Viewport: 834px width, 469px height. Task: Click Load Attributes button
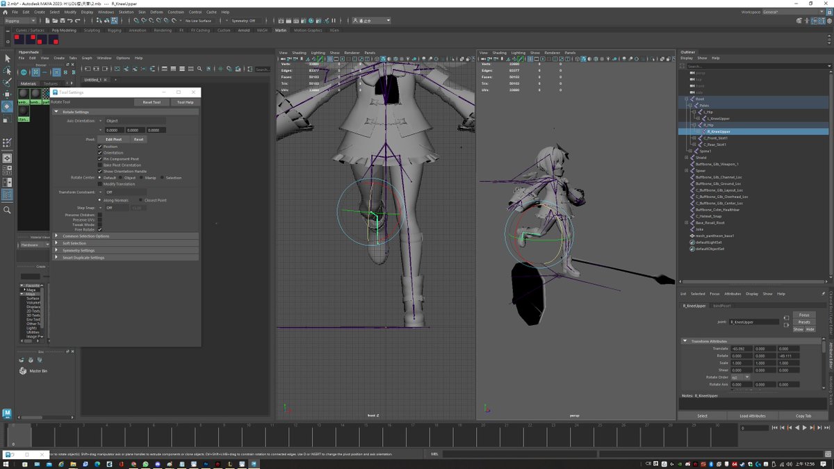coord(753,415)
